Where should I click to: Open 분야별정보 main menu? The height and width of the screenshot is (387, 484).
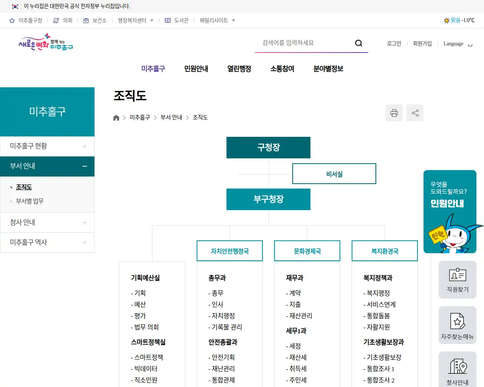tap(328, 69)
